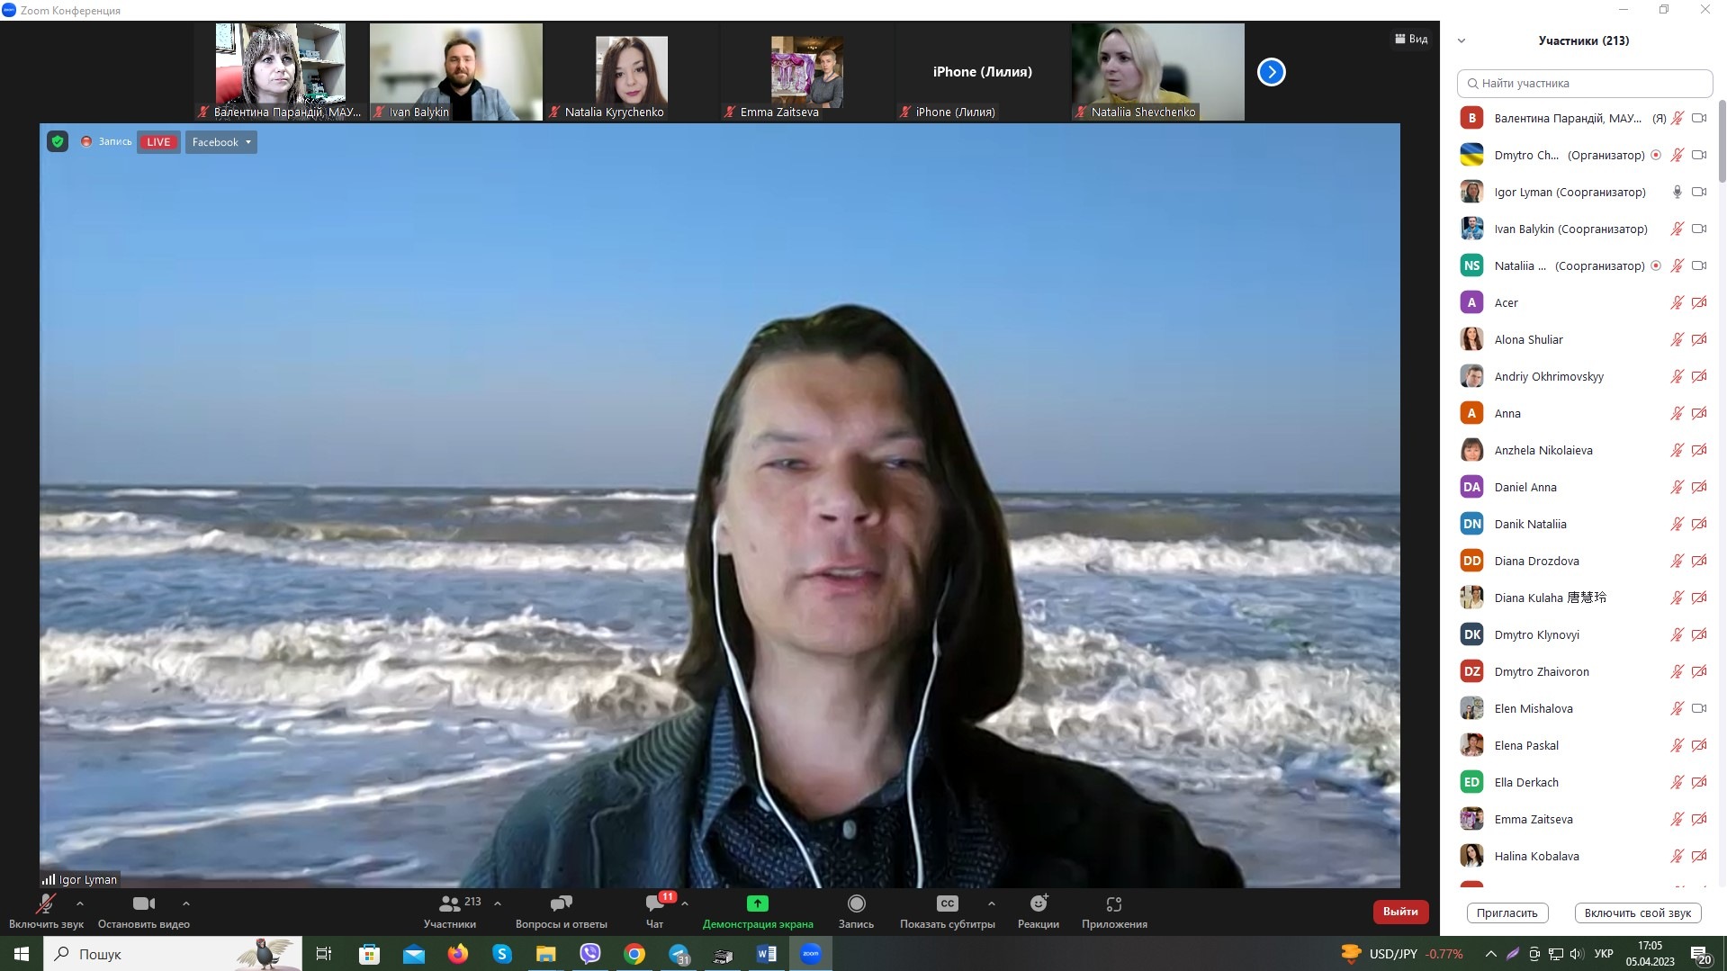
Task: Toggle microphone icon for Igor Lyman
Action: pos(1677,192)
